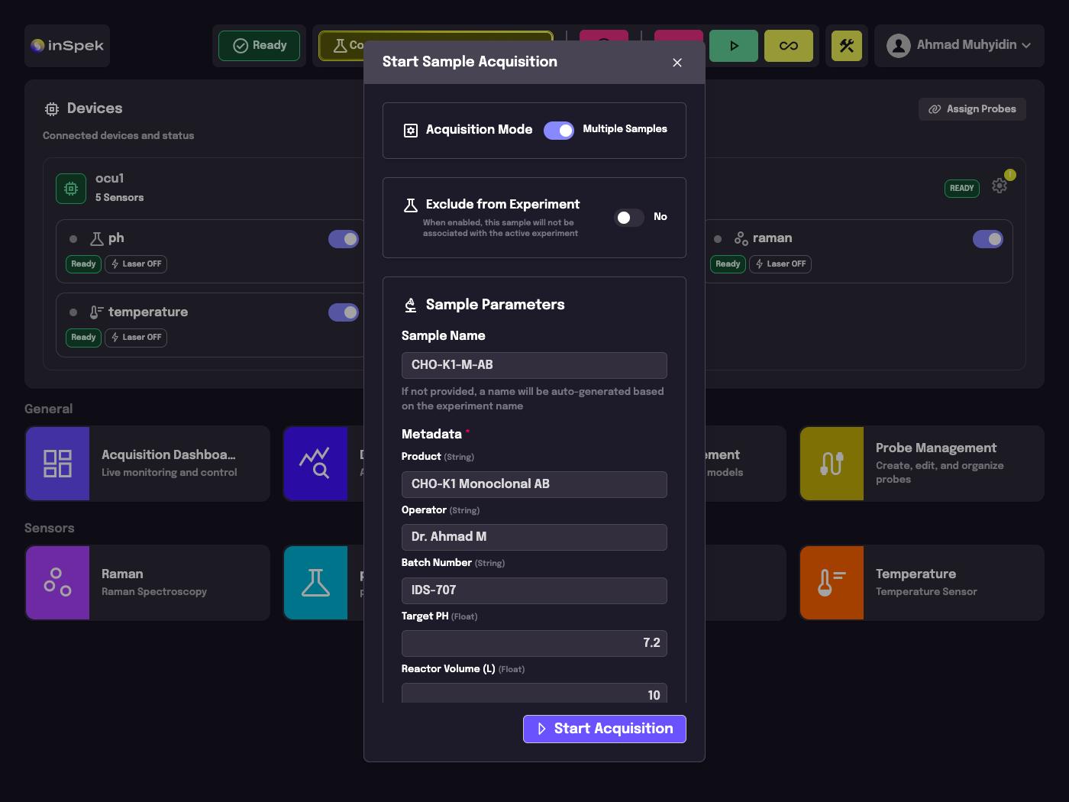
Task: Toggle the raman sensor switch
Action: click(x=988, y=239)
